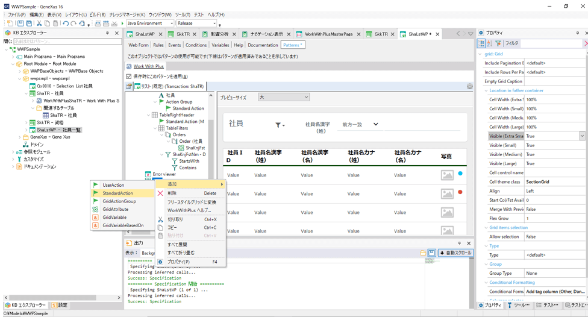
Task: Click the Redo arrow toolbar icon
Action: pos(73,24)
